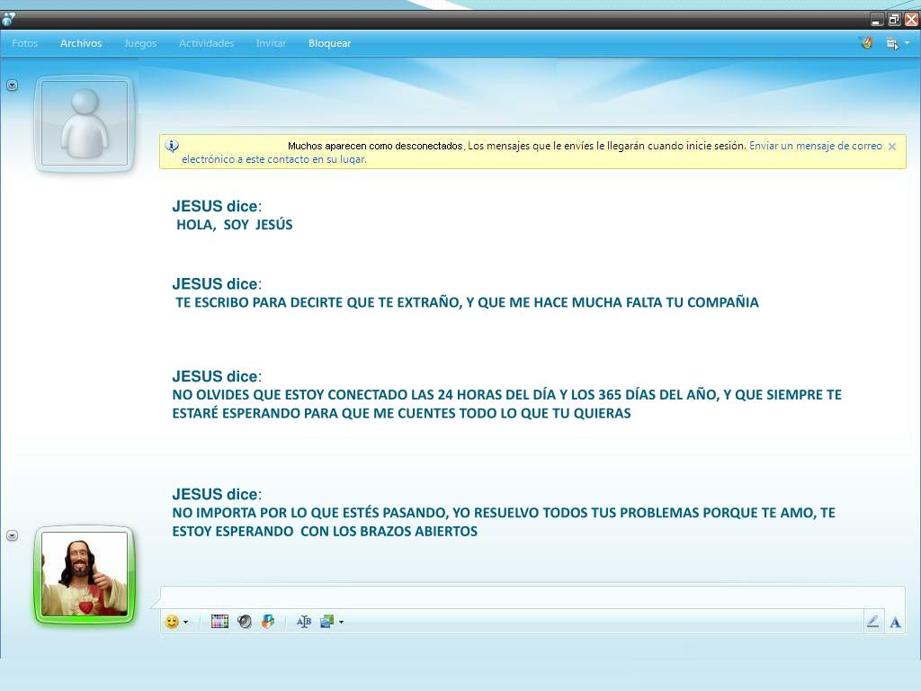Click the info icon in yellow notice
Viewport: 921px width, 691px height.
tap(172, 146)
